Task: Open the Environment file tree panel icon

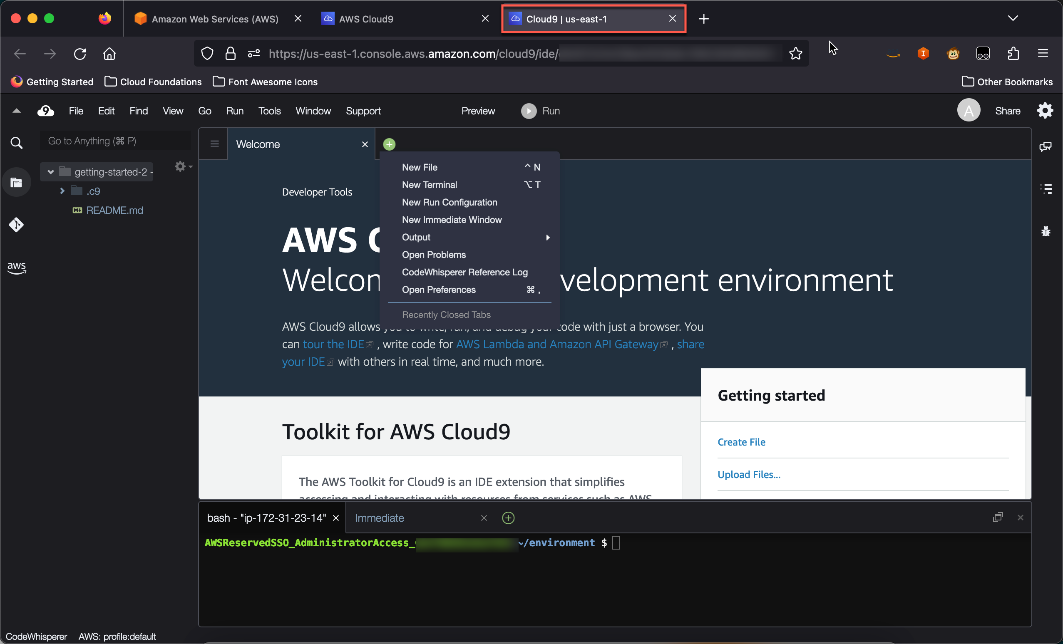Action: (x=16, y=183)
